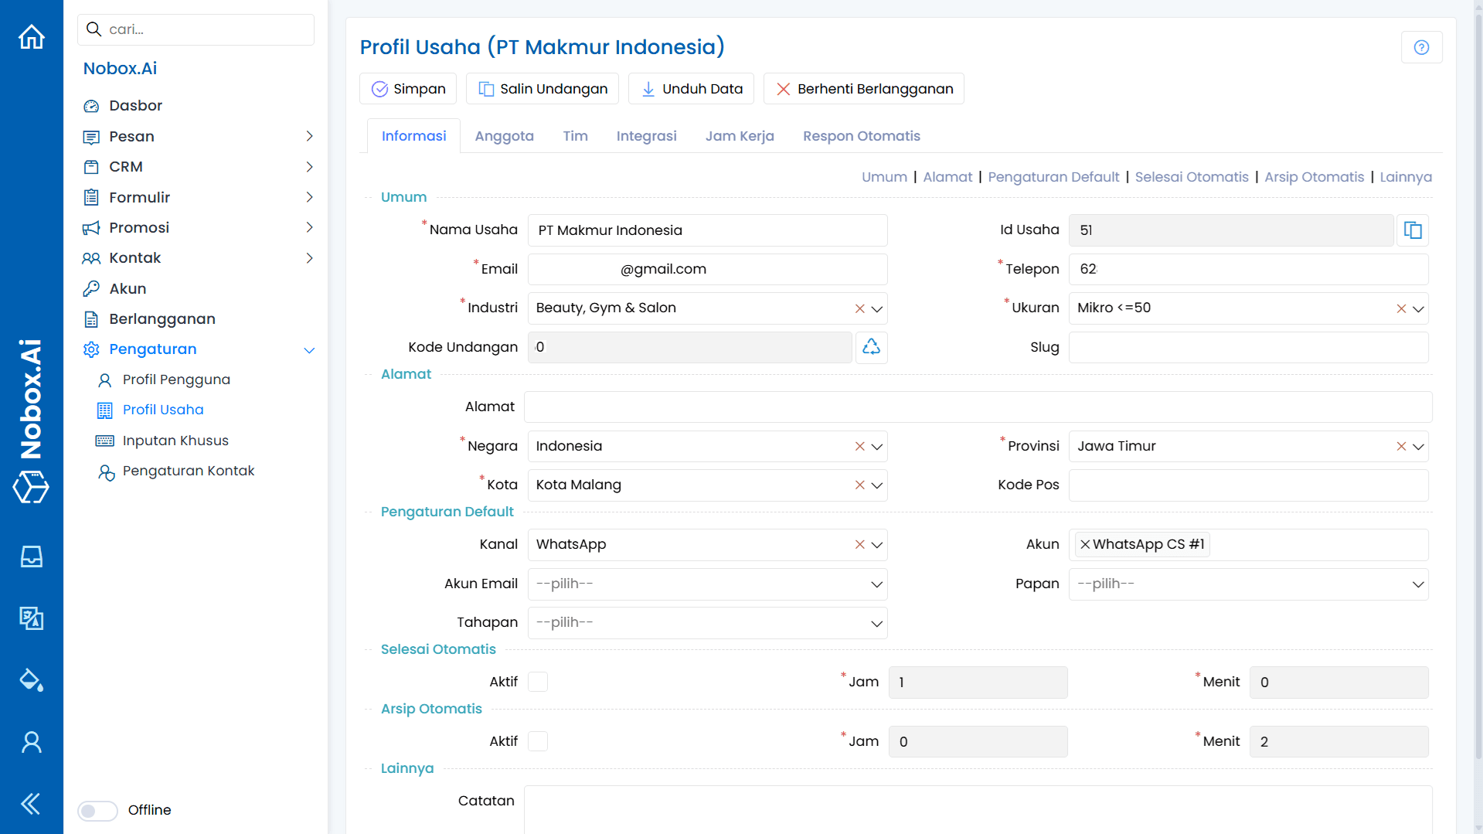1483x834 pixels.
Task: Switch to the Anggota tab
Action: [x=504, y=136]
